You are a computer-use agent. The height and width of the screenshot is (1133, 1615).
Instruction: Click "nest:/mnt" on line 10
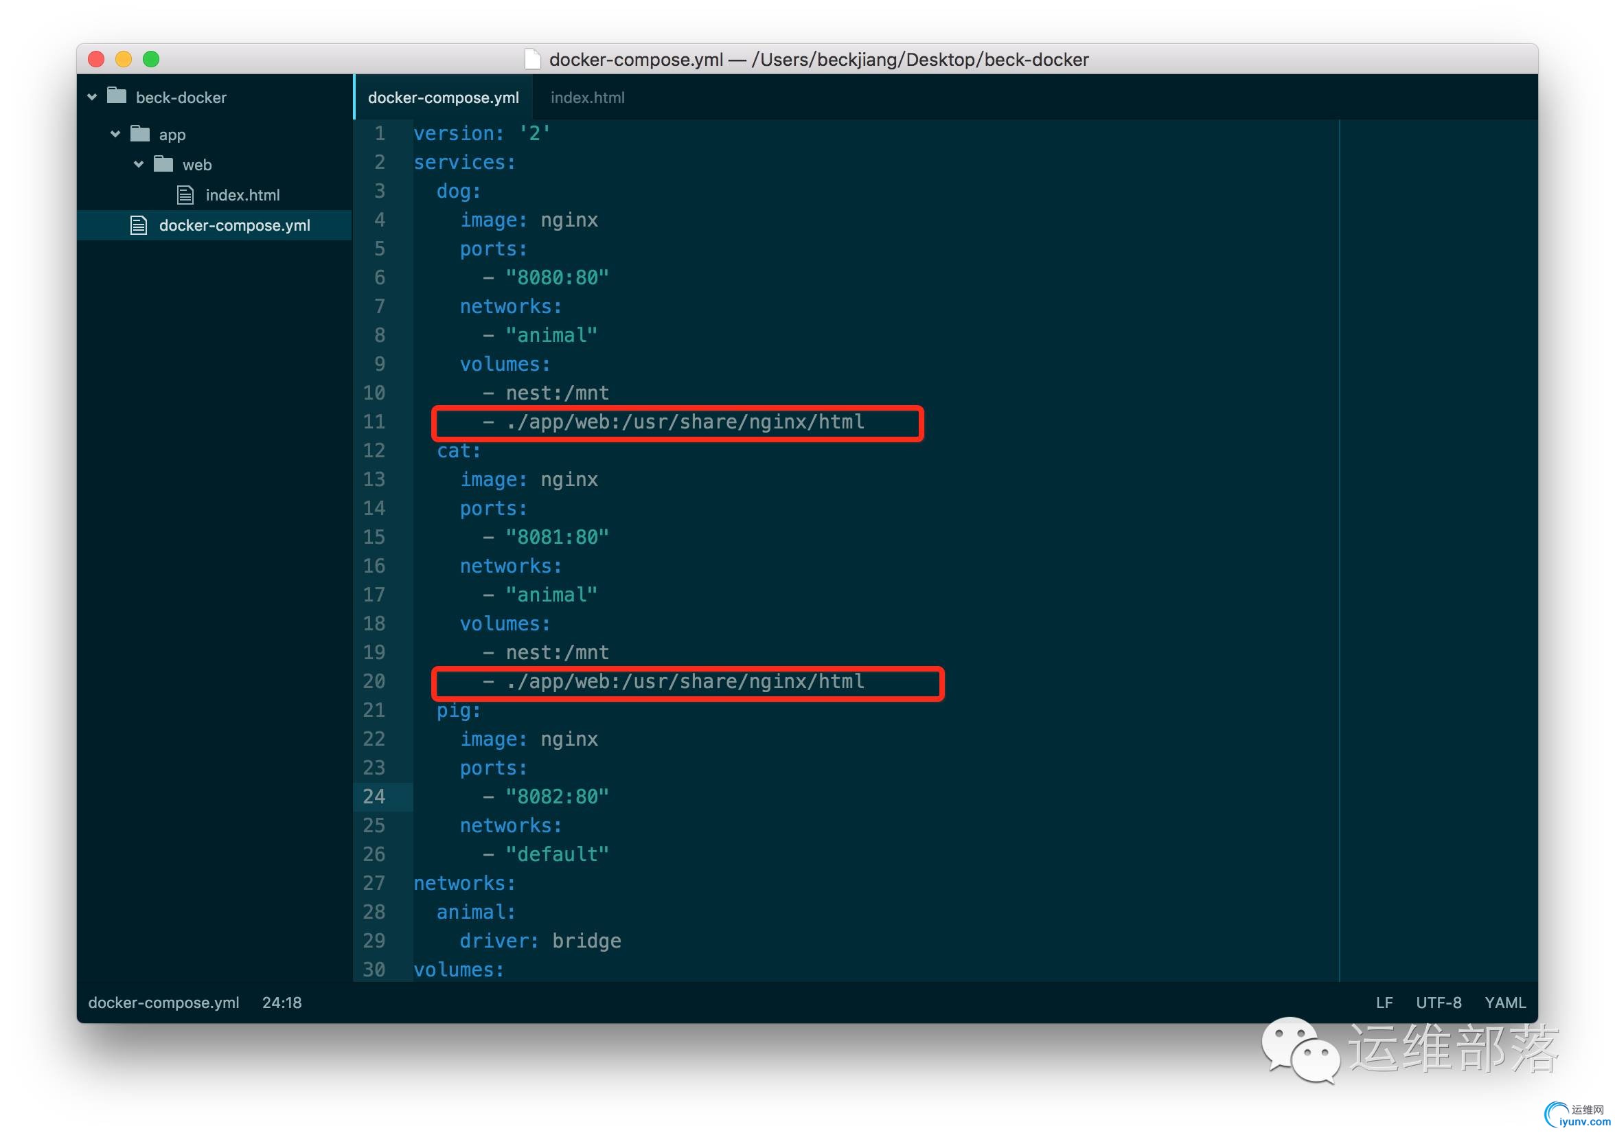click(x=557, y=393)
